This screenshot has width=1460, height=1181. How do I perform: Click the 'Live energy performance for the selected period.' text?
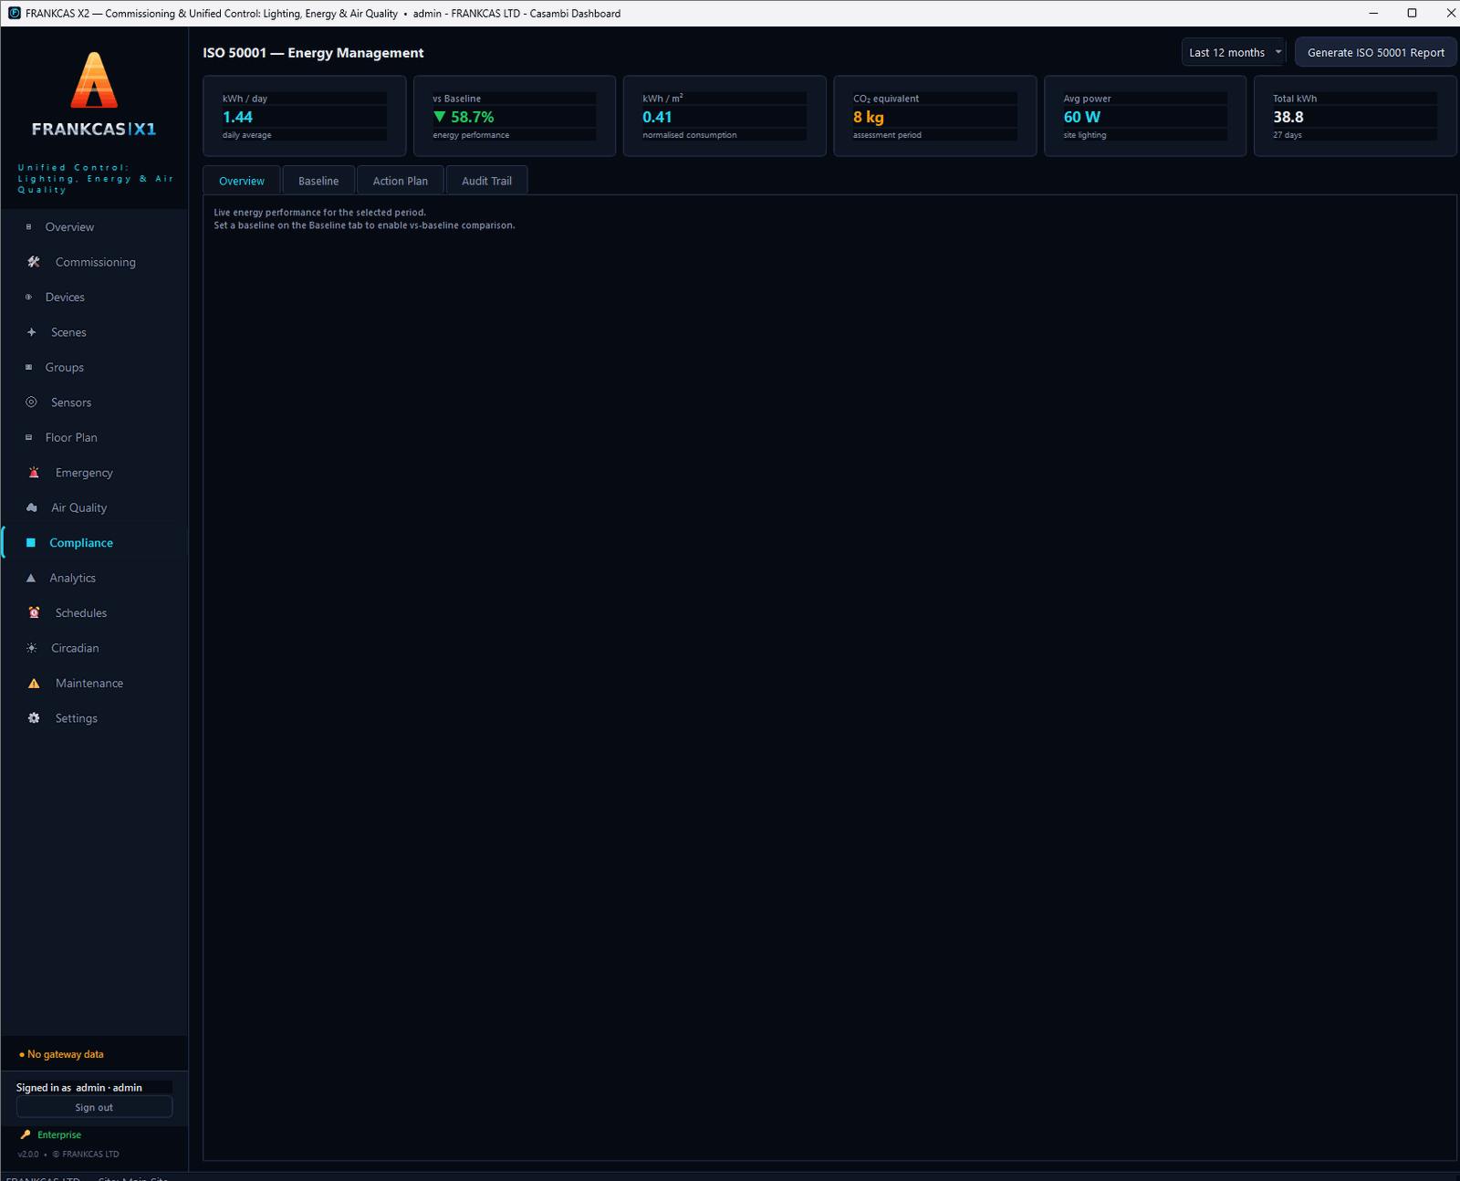point(319,213)
